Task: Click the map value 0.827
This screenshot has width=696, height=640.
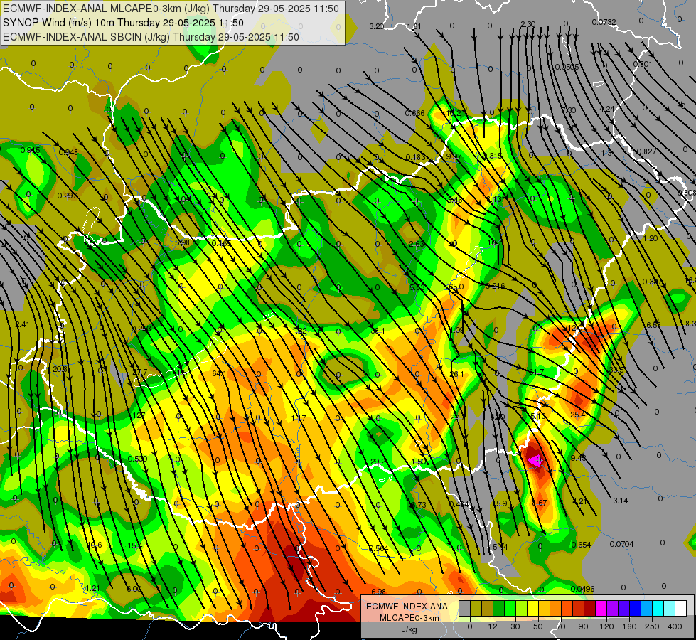Action: tap(647, 151)
